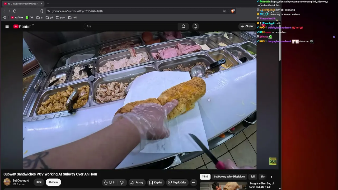338x190 pixels.
Task: Go back in browser history
Action: [x=4, y=11]
